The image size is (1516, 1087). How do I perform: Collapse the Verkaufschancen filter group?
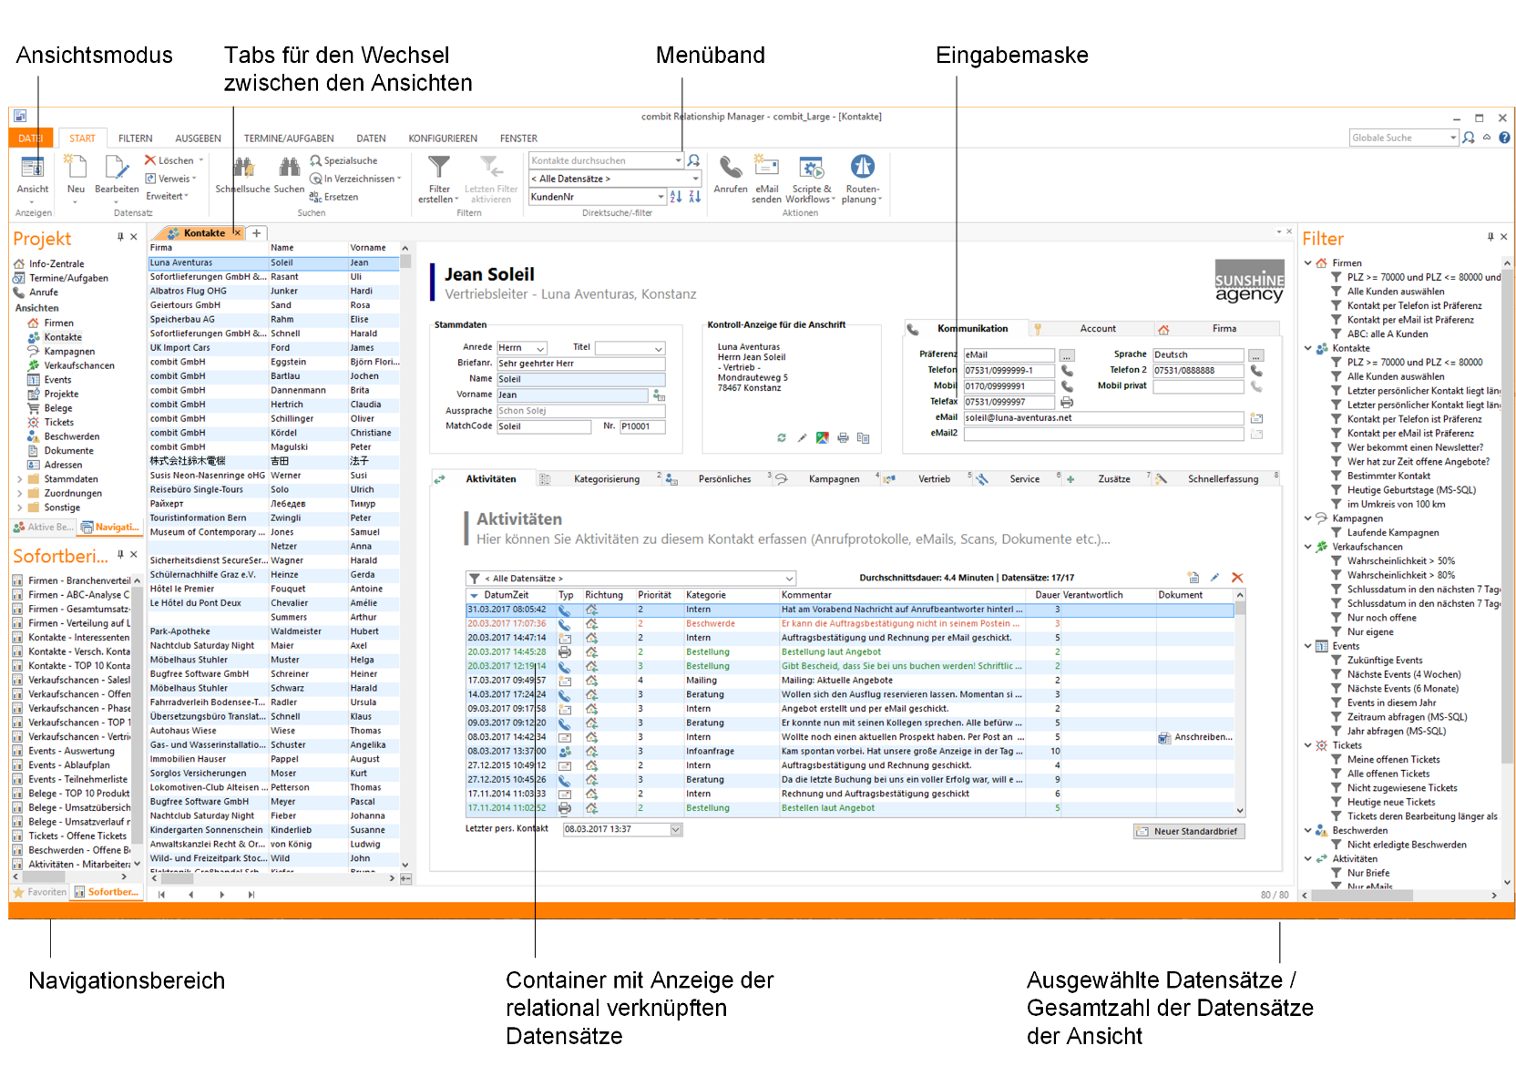(1308, 547)
